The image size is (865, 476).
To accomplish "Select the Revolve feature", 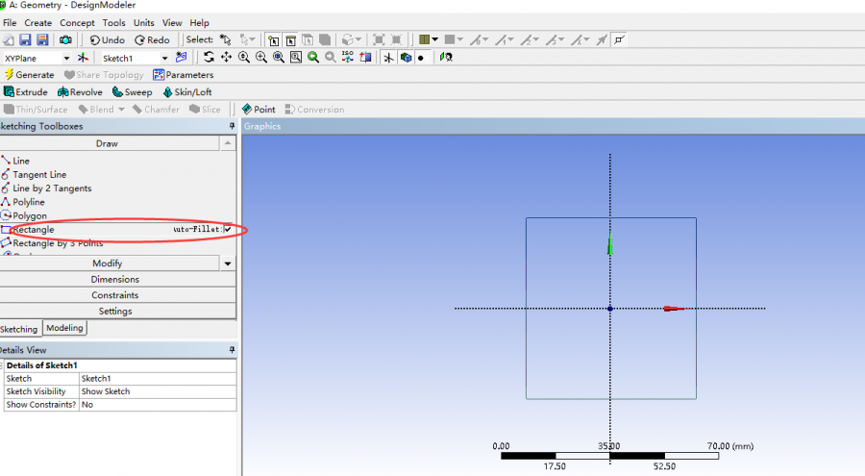I will pos(80,92).
